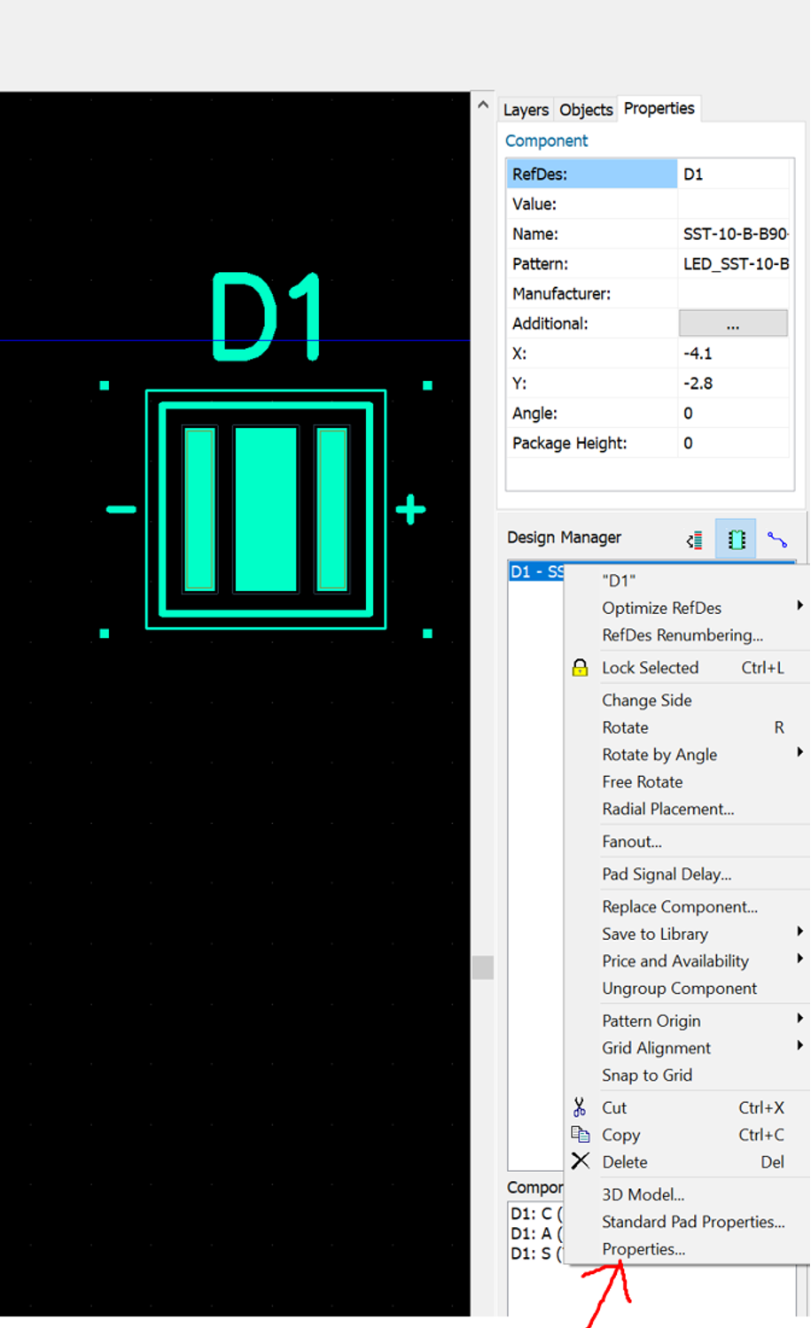The image size is (811, 1328).
Task: Expand the Pattern Origin submenu
Action: [x=688, y=1021]
